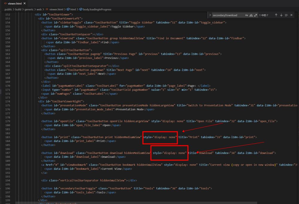Click the Toggle Sidebar span text on line 155

pos(122,27)
